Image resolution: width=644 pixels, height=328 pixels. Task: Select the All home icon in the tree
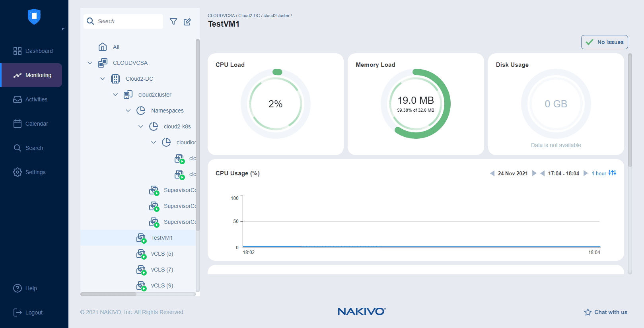(103, 47)
